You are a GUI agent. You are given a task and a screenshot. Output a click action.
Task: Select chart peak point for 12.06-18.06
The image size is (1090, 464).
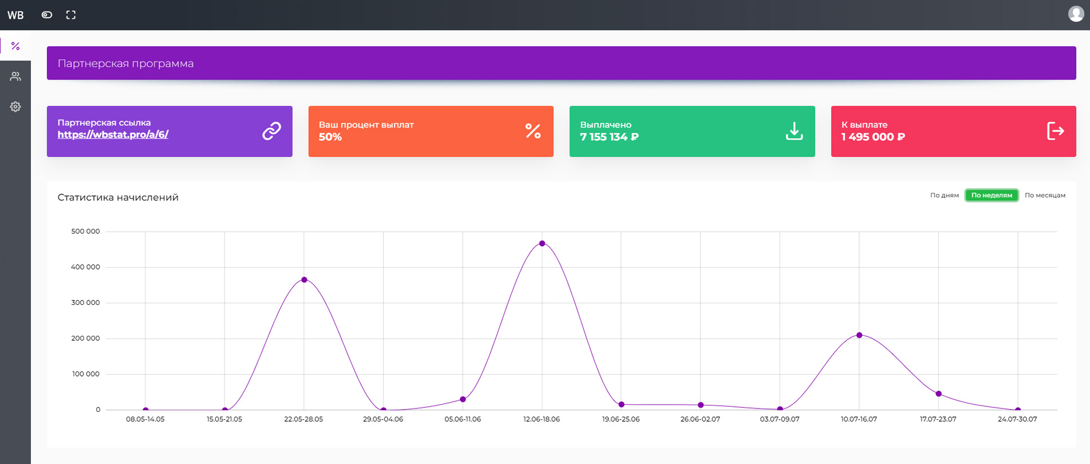coord(542,243)
